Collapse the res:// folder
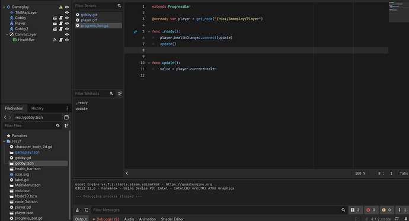This screenshot has width=409, height=221. point(4,141)
